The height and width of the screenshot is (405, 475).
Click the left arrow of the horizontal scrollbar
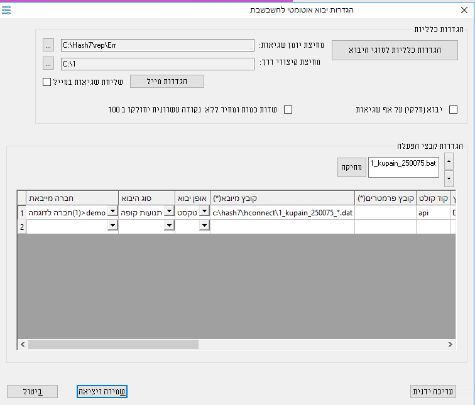pyautogui.click(x=23, y=344)
